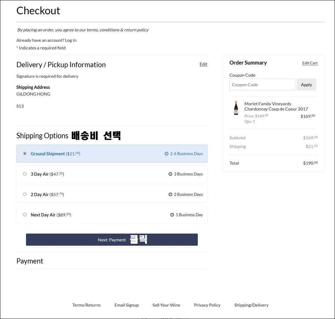Click the Payment section heading
335x319 pixels.
point(30,261)
